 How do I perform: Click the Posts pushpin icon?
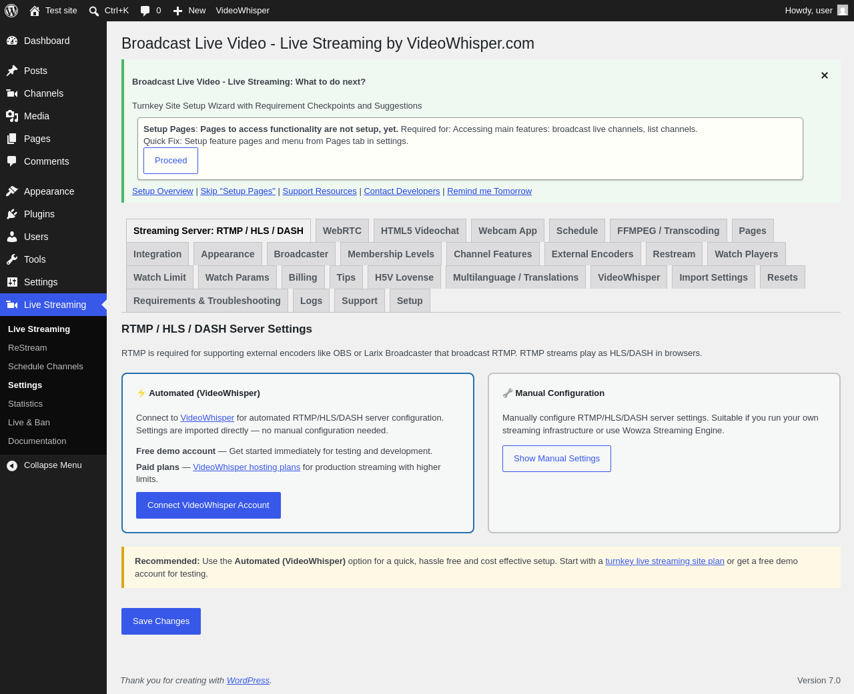tap(12, 71)
